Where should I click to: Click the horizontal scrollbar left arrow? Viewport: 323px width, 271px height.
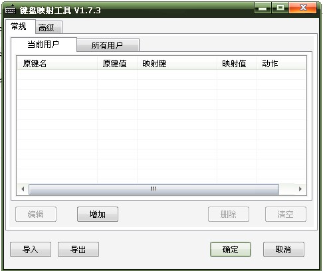tap(23, 189)
